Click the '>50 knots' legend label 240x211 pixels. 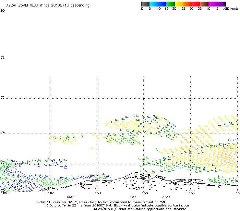(231, 9)
